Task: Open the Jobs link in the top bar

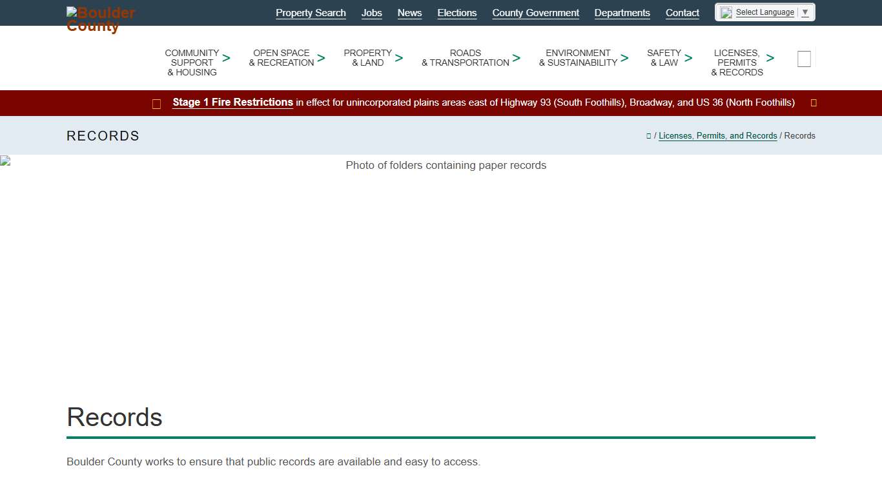Action: click(372, 13)
